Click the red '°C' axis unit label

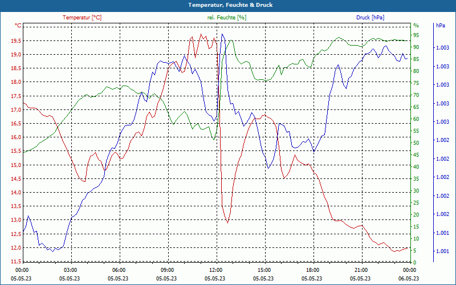point(18,26)
